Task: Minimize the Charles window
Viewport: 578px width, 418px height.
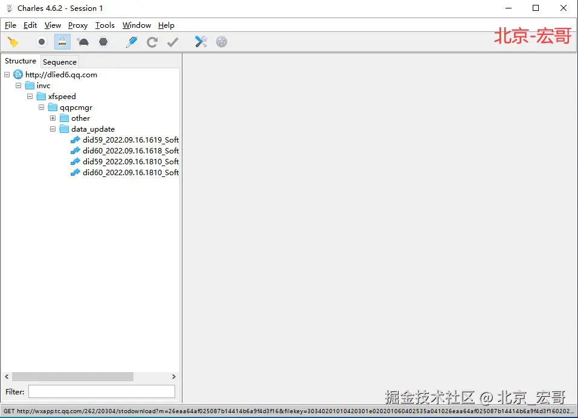Action: click(509, 8)
